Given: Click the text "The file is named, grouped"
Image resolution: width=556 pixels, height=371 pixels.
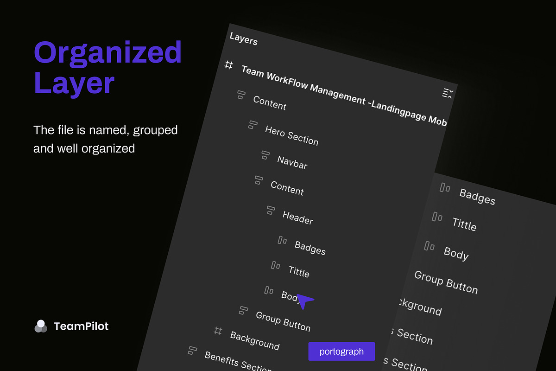Looking at the screenshot, I should tap(106, 130).
